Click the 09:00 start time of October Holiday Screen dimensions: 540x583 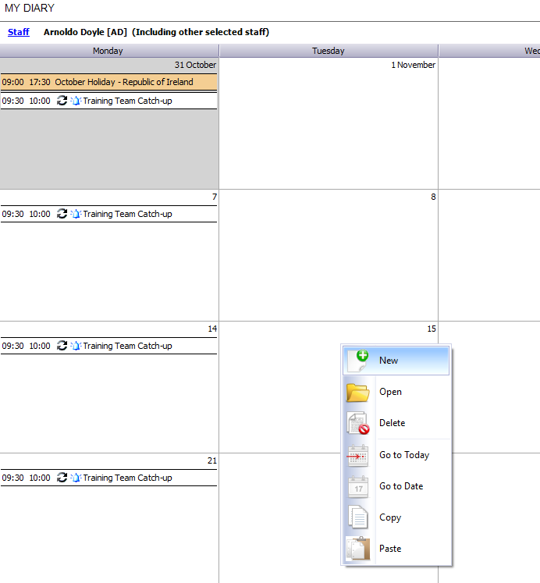point(12,82)
